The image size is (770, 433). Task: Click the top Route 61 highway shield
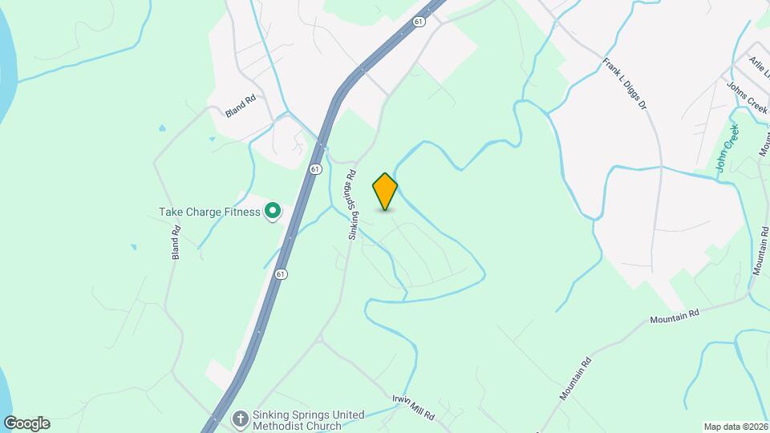[x=419, y=22]
